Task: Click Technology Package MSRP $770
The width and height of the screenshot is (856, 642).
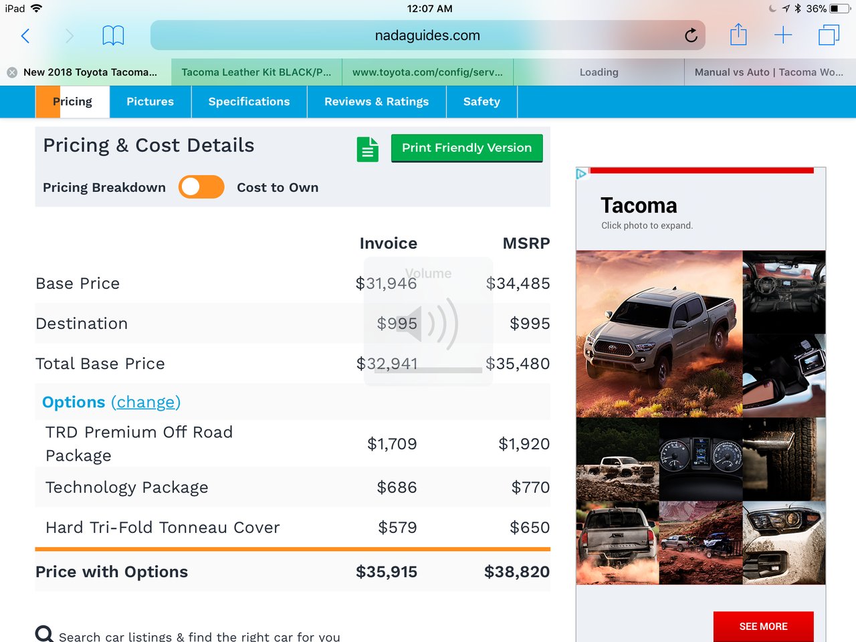Action: (530, 488)
